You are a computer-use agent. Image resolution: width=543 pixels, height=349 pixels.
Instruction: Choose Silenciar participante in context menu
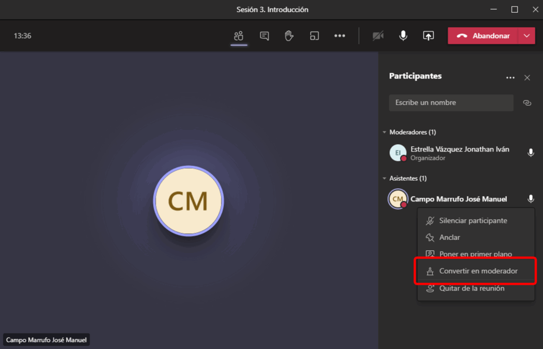472,221
